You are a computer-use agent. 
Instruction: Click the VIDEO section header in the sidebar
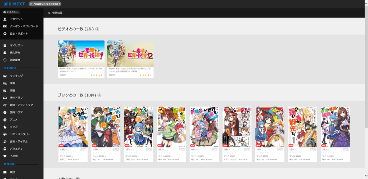pyautogui.click(x=10, y=68)
